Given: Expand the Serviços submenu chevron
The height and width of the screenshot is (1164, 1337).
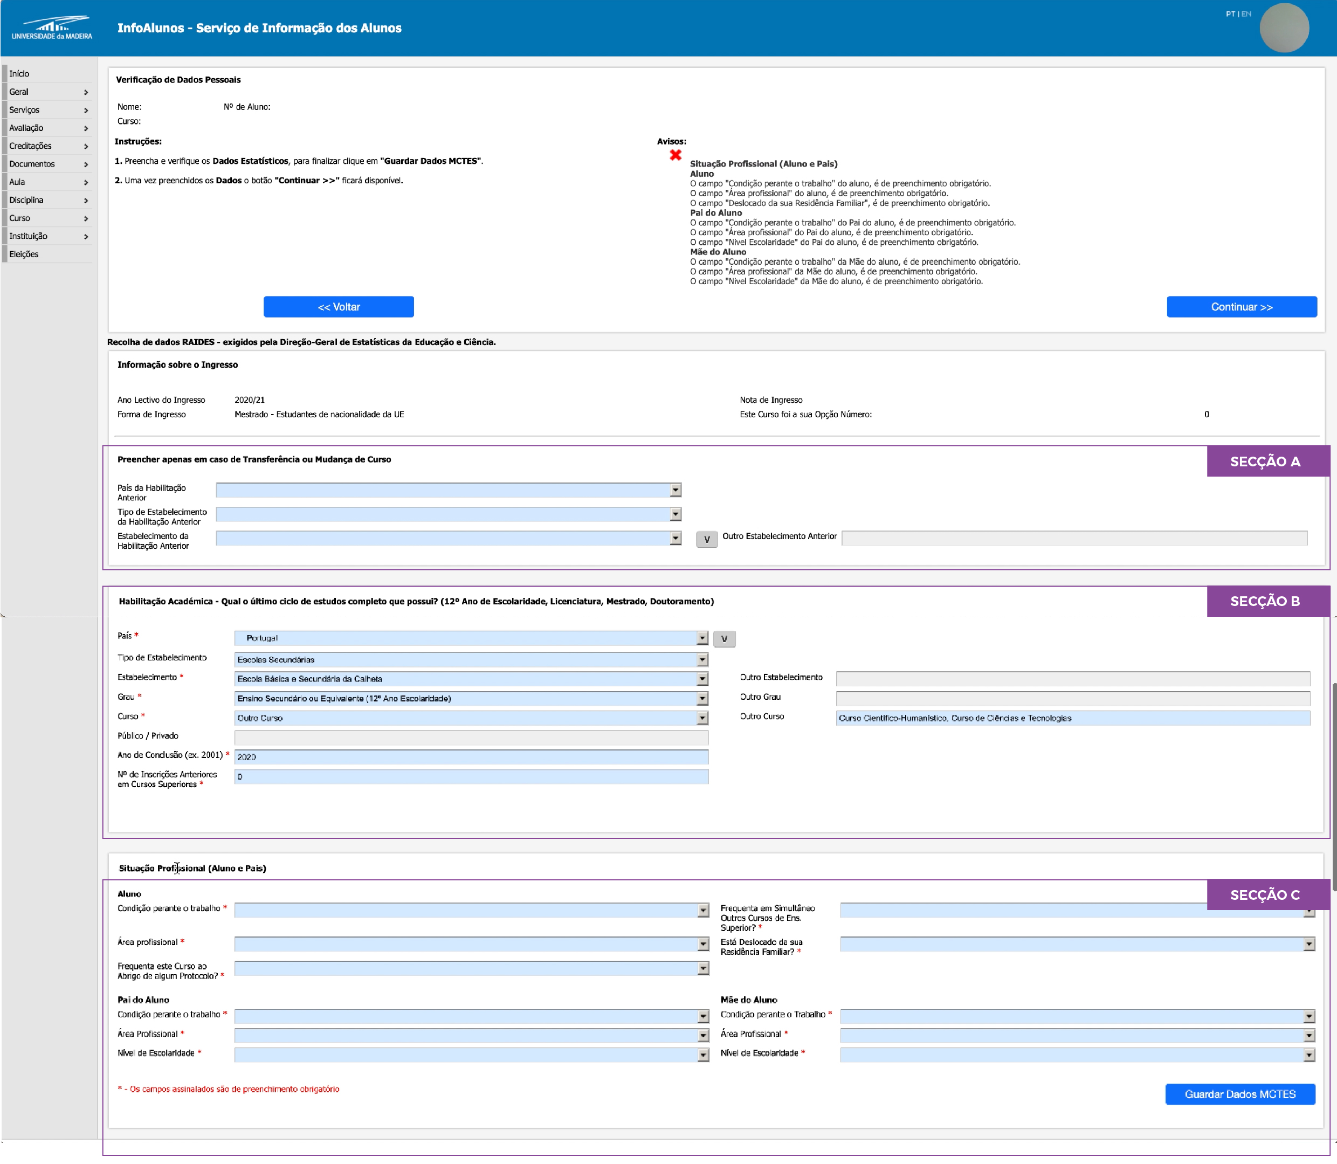Looking at the screenshot, I should [x=86, y=111].
